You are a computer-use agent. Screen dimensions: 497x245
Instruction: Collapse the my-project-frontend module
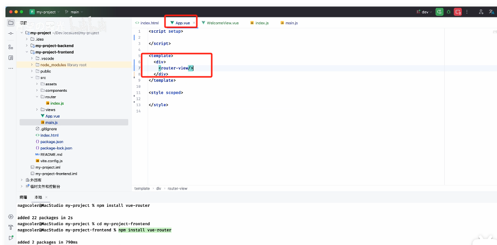tap(27, 52)
